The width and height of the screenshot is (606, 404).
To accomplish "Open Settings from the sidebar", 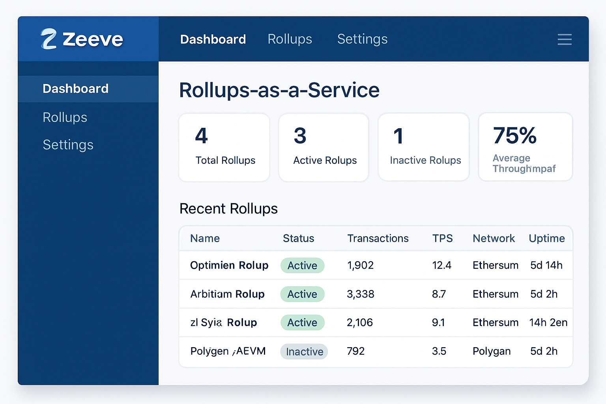I will (x=68, y=144).
